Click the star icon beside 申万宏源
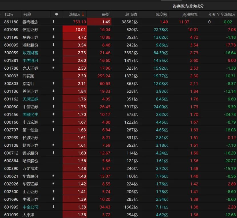The width and height of the screenshot is (237, 218). click(x=53, y=122)
